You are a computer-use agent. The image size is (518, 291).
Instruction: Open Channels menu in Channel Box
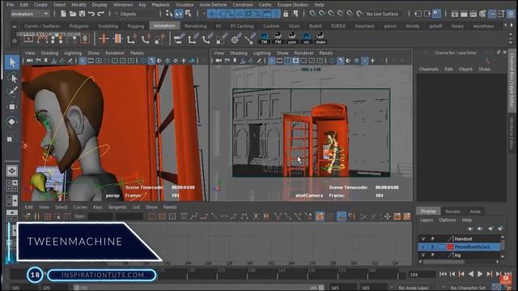tap(429, 69)
